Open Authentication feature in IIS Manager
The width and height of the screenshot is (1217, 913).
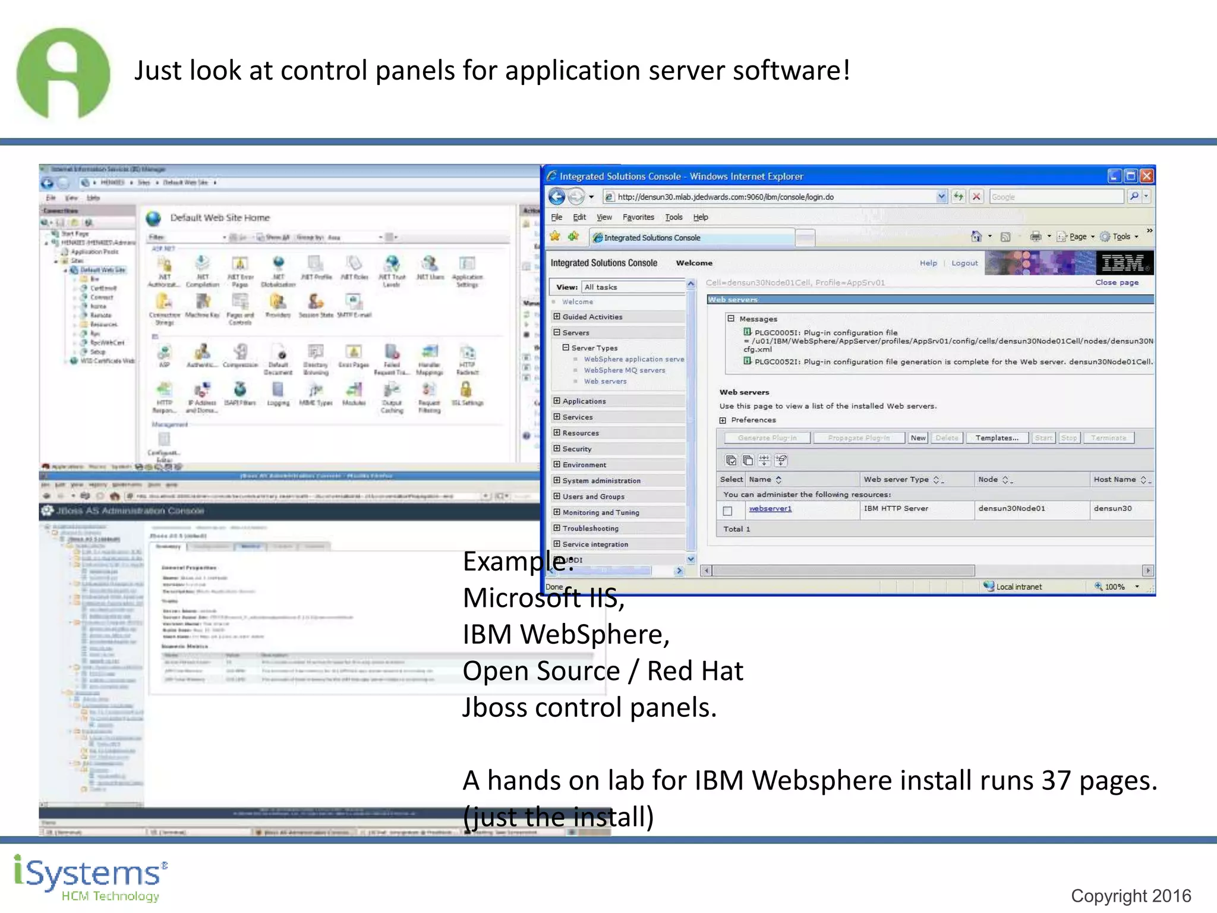pos(202,355)
